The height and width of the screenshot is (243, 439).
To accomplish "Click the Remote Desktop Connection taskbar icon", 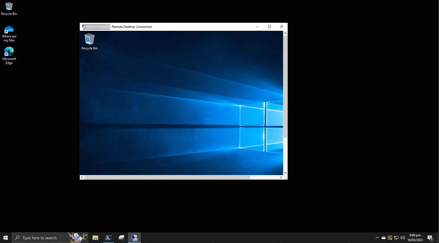I will [x=134, y=238].
